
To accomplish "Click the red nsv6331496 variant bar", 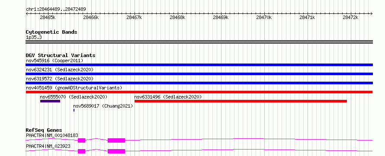I will [x=241, y=101].
